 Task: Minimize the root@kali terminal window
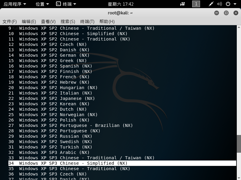[x=217, y=13]
